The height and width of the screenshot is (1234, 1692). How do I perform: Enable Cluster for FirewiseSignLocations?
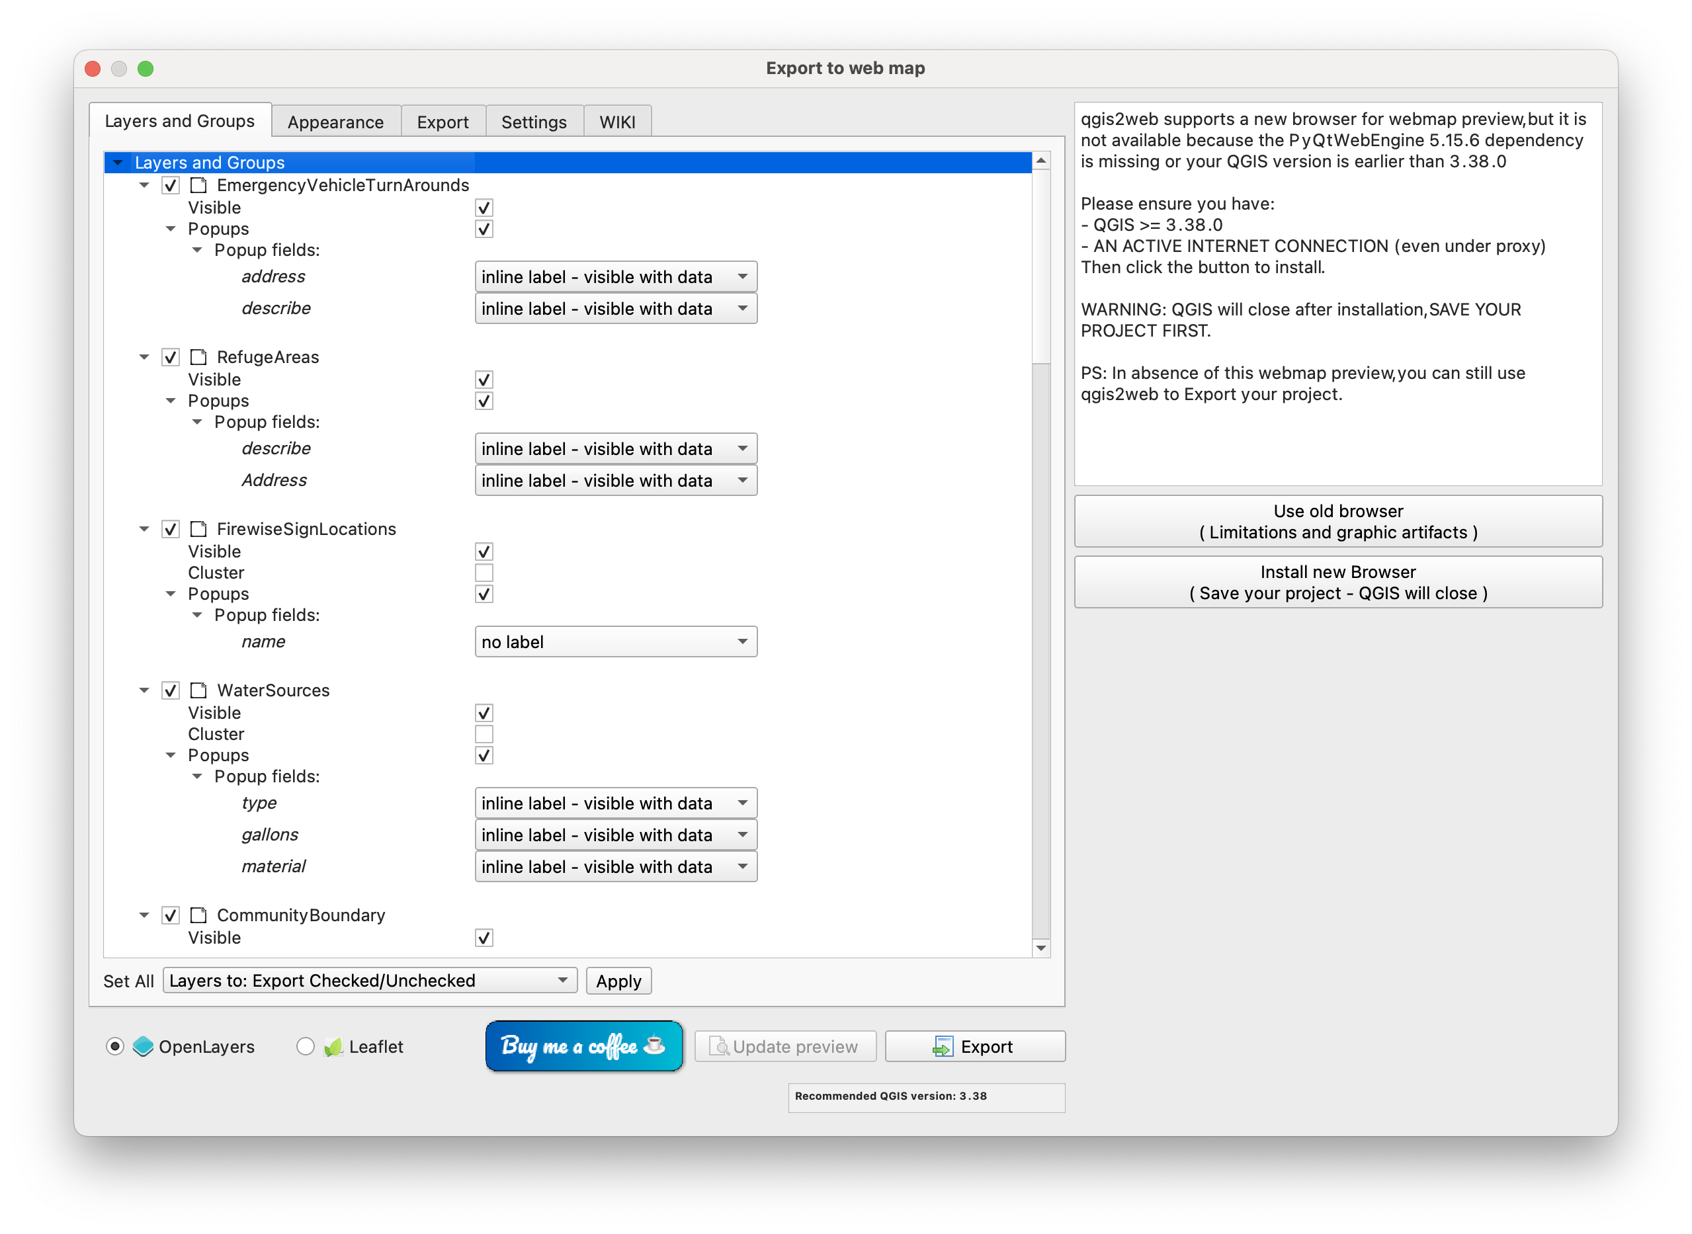pyautogui.click(x=484, y=573)
